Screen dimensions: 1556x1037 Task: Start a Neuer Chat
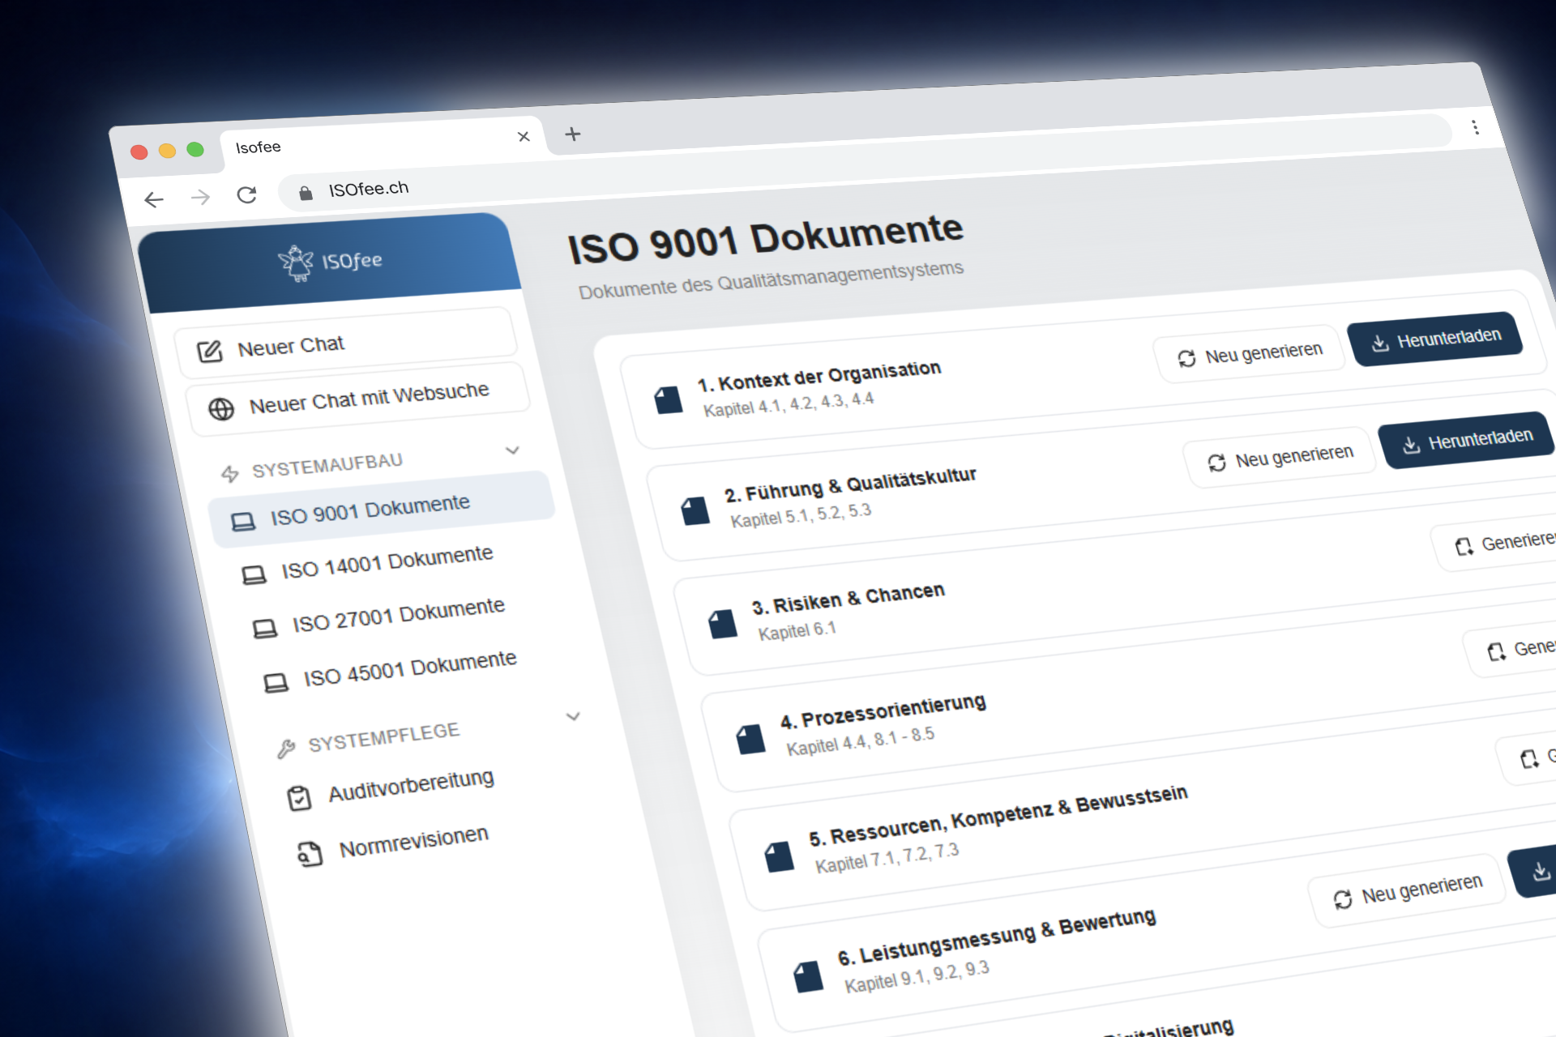(346, 344)
